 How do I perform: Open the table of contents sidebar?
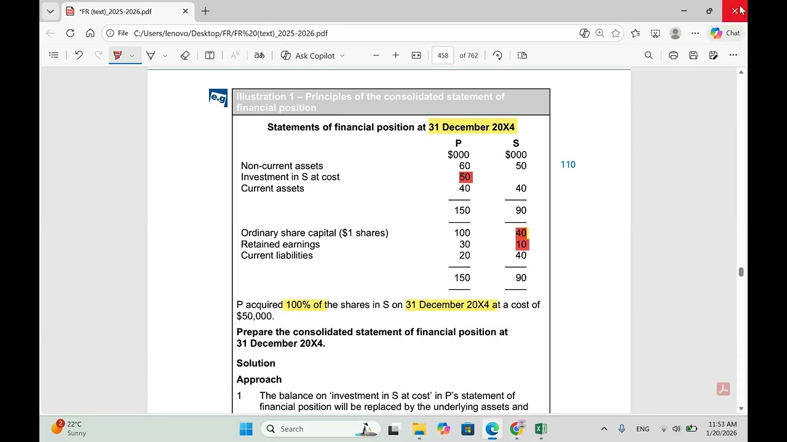click(53, 55)
